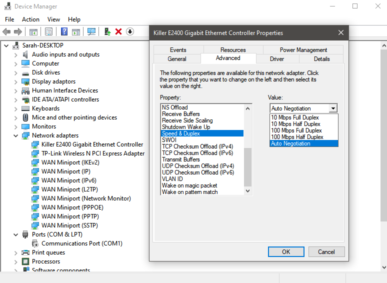Viewport: 387px width, 283px height.
Task: Click the red X Uninstall device icon
Action: pos(118,31)
